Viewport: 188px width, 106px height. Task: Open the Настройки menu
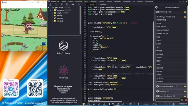[x=117, y=1]
